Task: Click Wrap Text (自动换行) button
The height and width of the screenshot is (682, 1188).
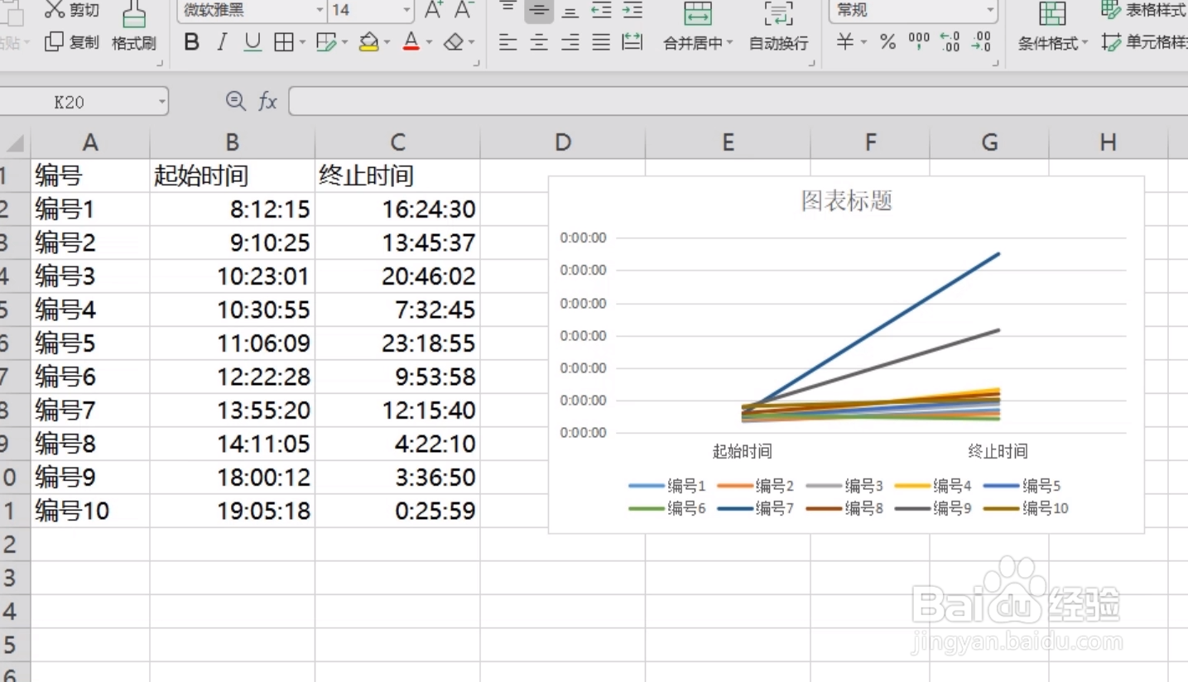Action: [x=778, y=28]
